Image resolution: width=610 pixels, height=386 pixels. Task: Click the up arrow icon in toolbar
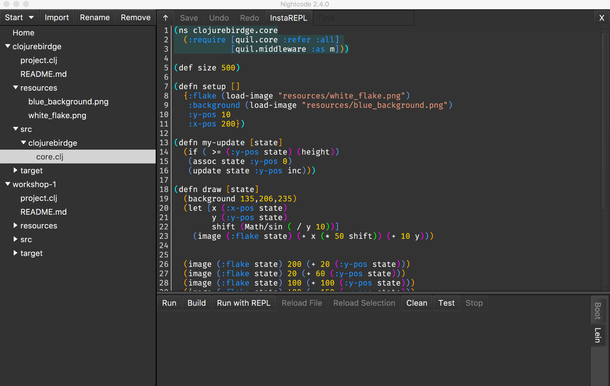pos(165,18)
